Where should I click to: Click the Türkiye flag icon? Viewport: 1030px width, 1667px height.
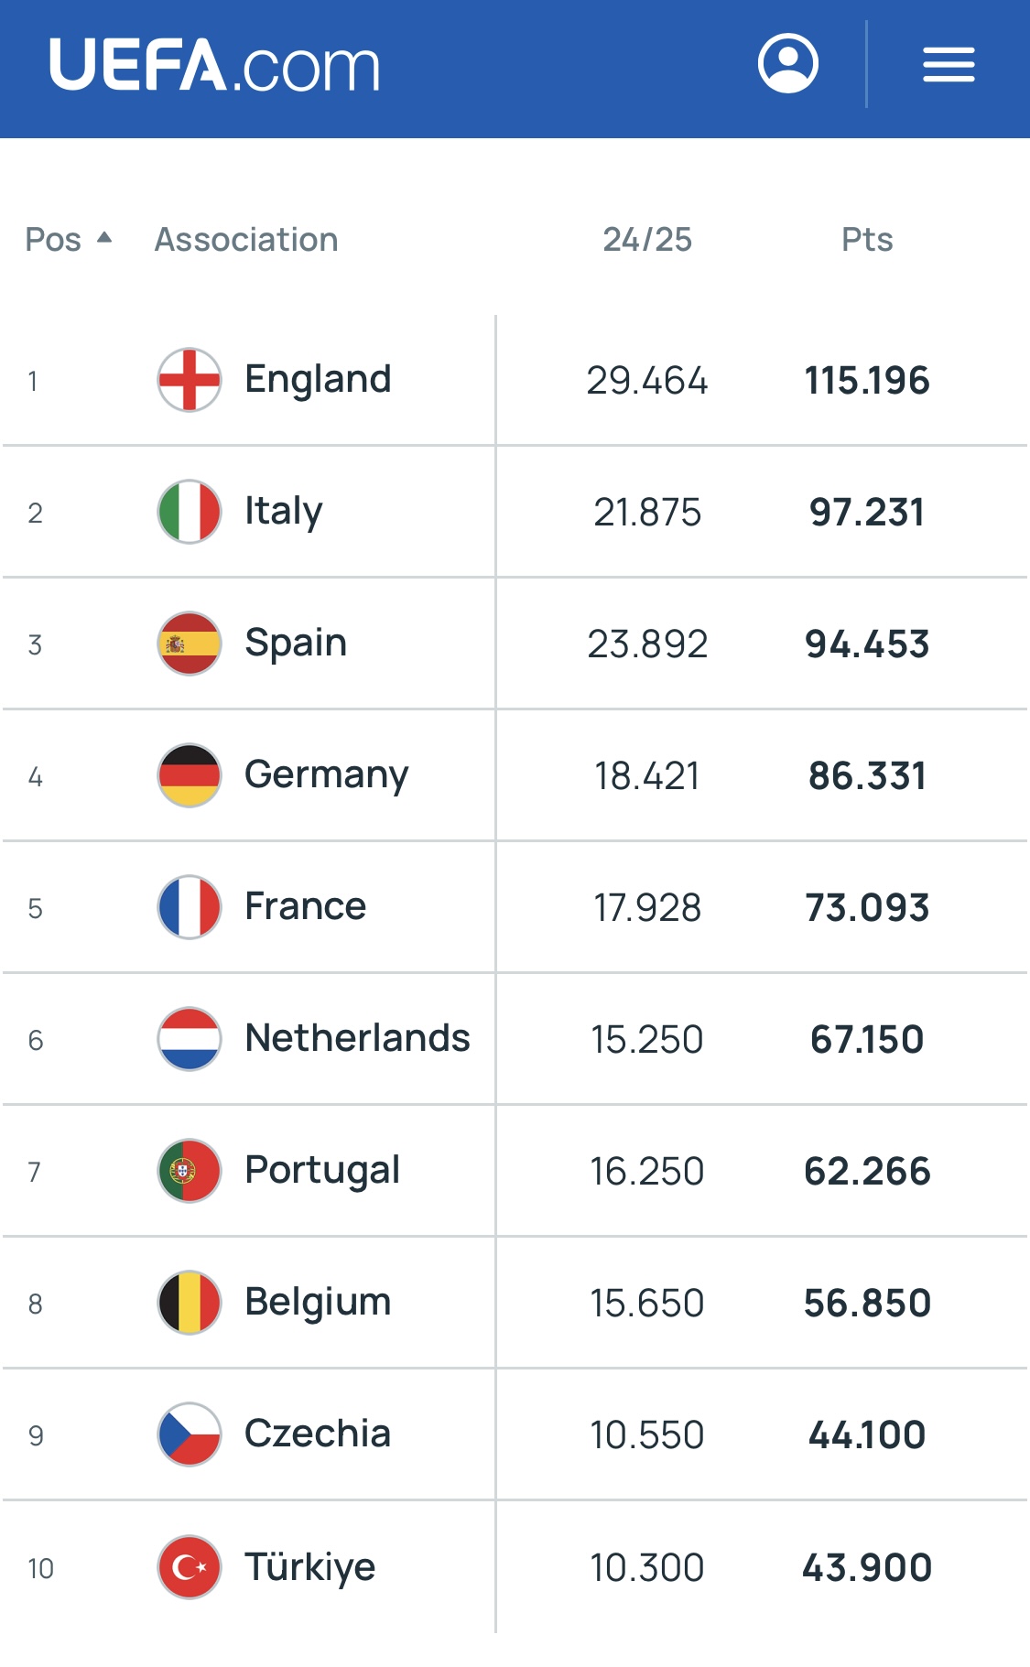pos(190,1566)
